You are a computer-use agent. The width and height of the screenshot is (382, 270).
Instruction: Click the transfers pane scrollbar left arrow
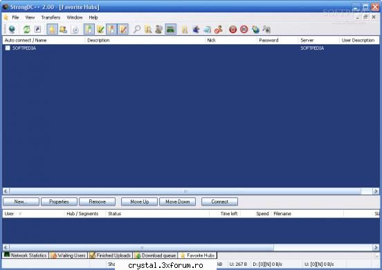(6, 248)
